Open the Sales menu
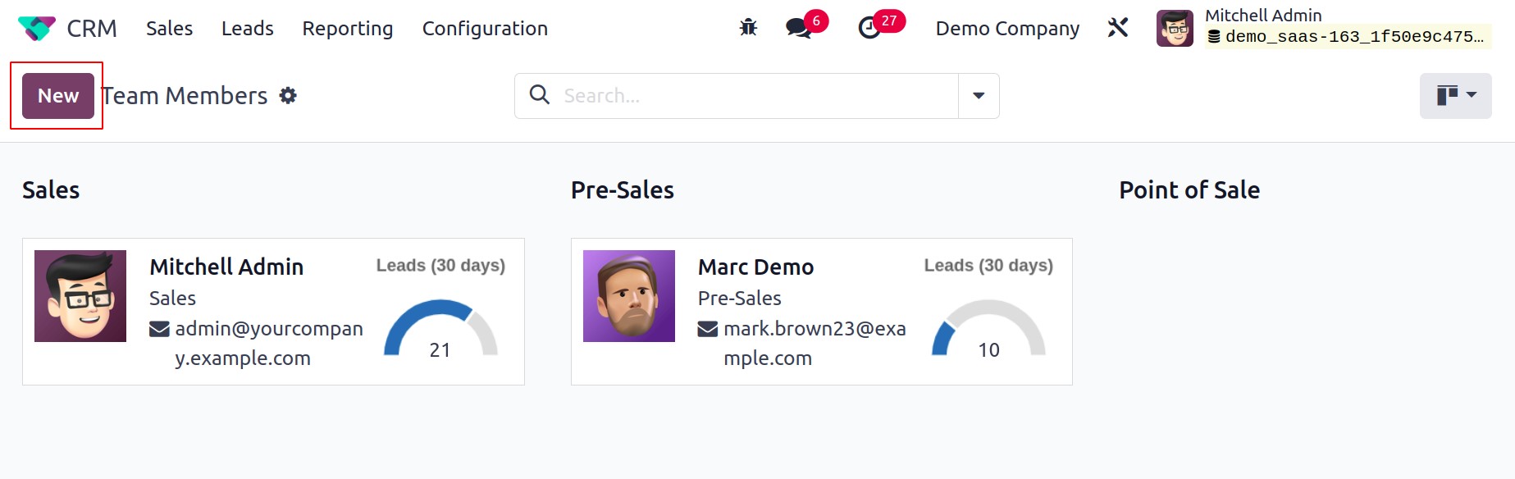 click(169, 28)
